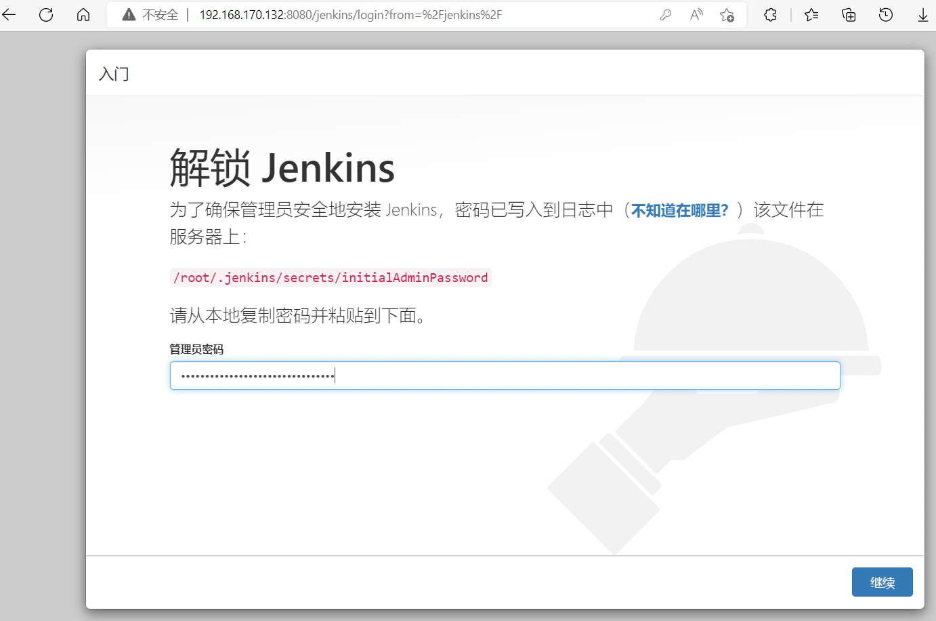Open the browser extensions puzzle icon
The width and height of the screenshot is (936, 621).
tap(770, 15)
